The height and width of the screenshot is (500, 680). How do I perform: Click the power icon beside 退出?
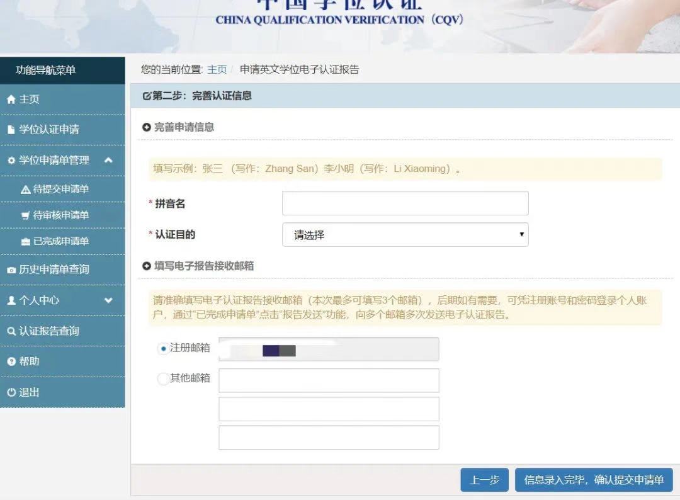(11, 392)
